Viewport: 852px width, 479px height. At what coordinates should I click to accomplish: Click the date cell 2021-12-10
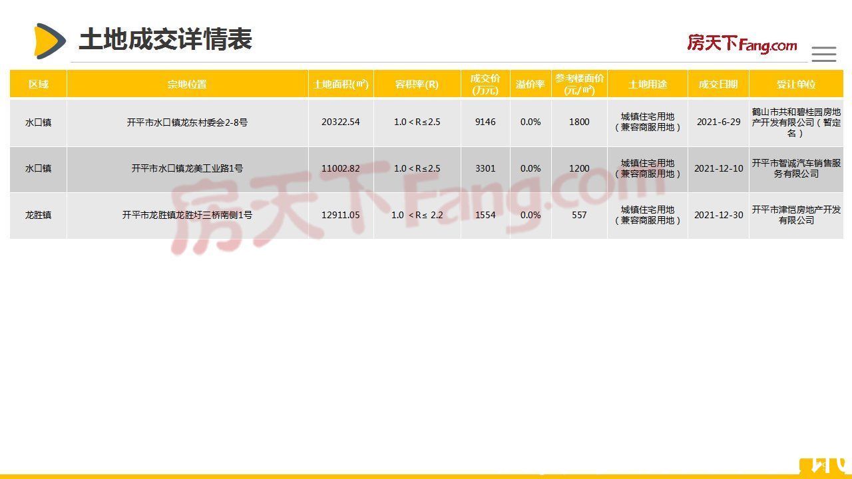click(718, 168)
